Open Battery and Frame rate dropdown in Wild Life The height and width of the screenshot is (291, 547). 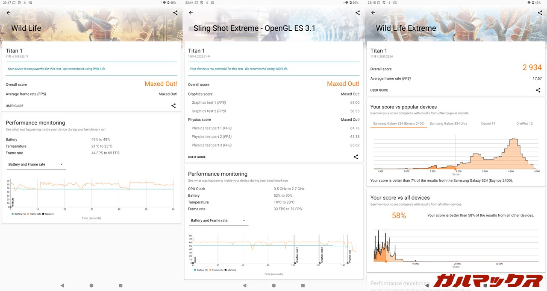tap(36, 164)
